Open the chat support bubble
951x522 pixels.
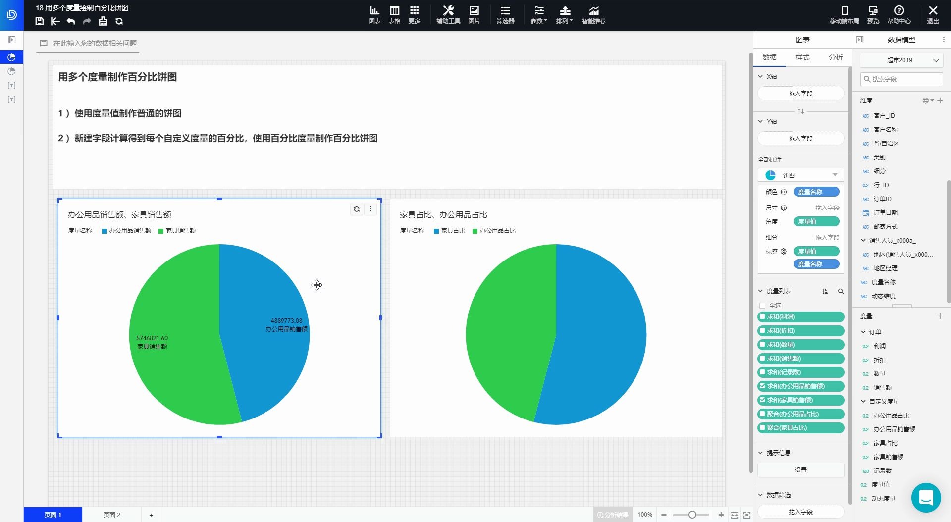coord(926,497)
